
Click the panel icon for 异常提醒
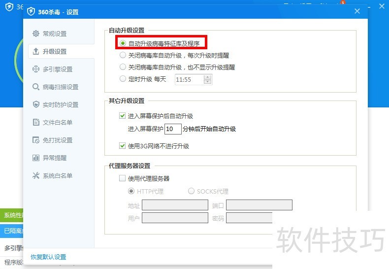(x=36, y=158)
